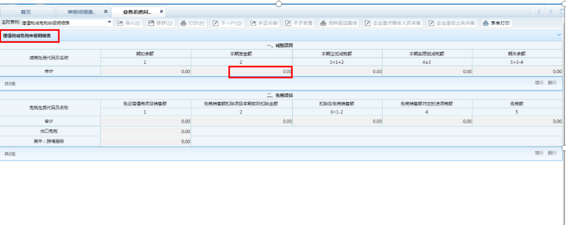Click the 期初余额 合计 cell in 减税项目

pos(146,71)
